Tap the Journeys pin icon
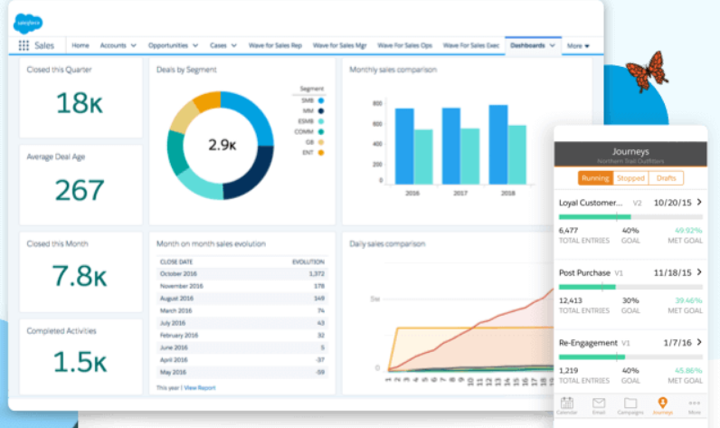This screenshot has width=720, height=428. [x=662, y=404]
